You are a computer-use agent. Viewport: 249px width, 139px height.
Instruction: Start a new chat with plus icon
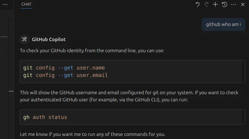(215, 4)
